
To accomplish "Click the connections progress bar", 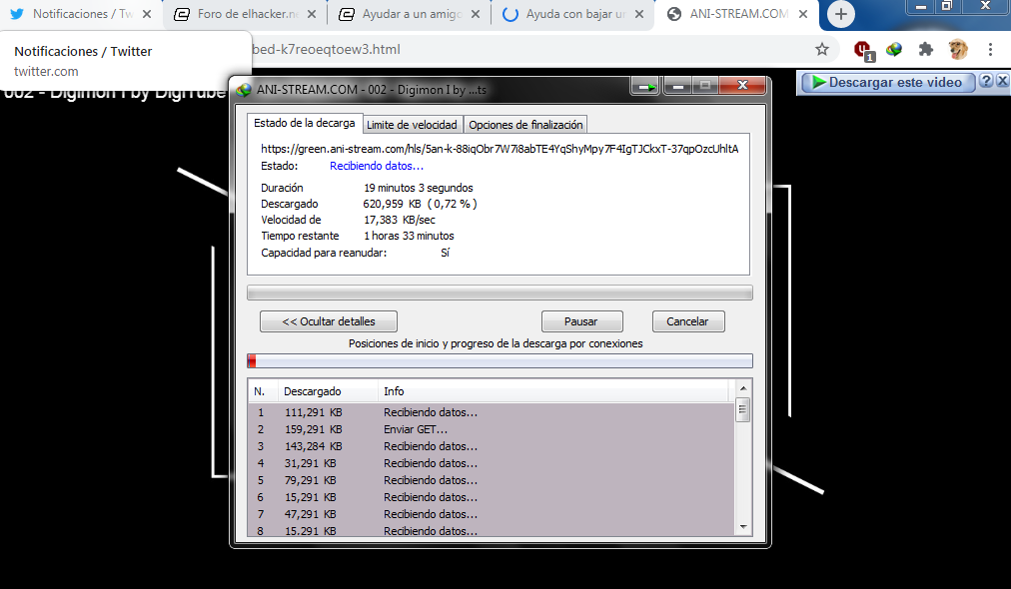I will coord(500,360).
